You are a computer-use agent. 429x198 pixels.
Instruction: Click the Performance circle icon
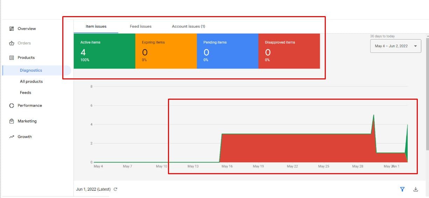point(12,106)
